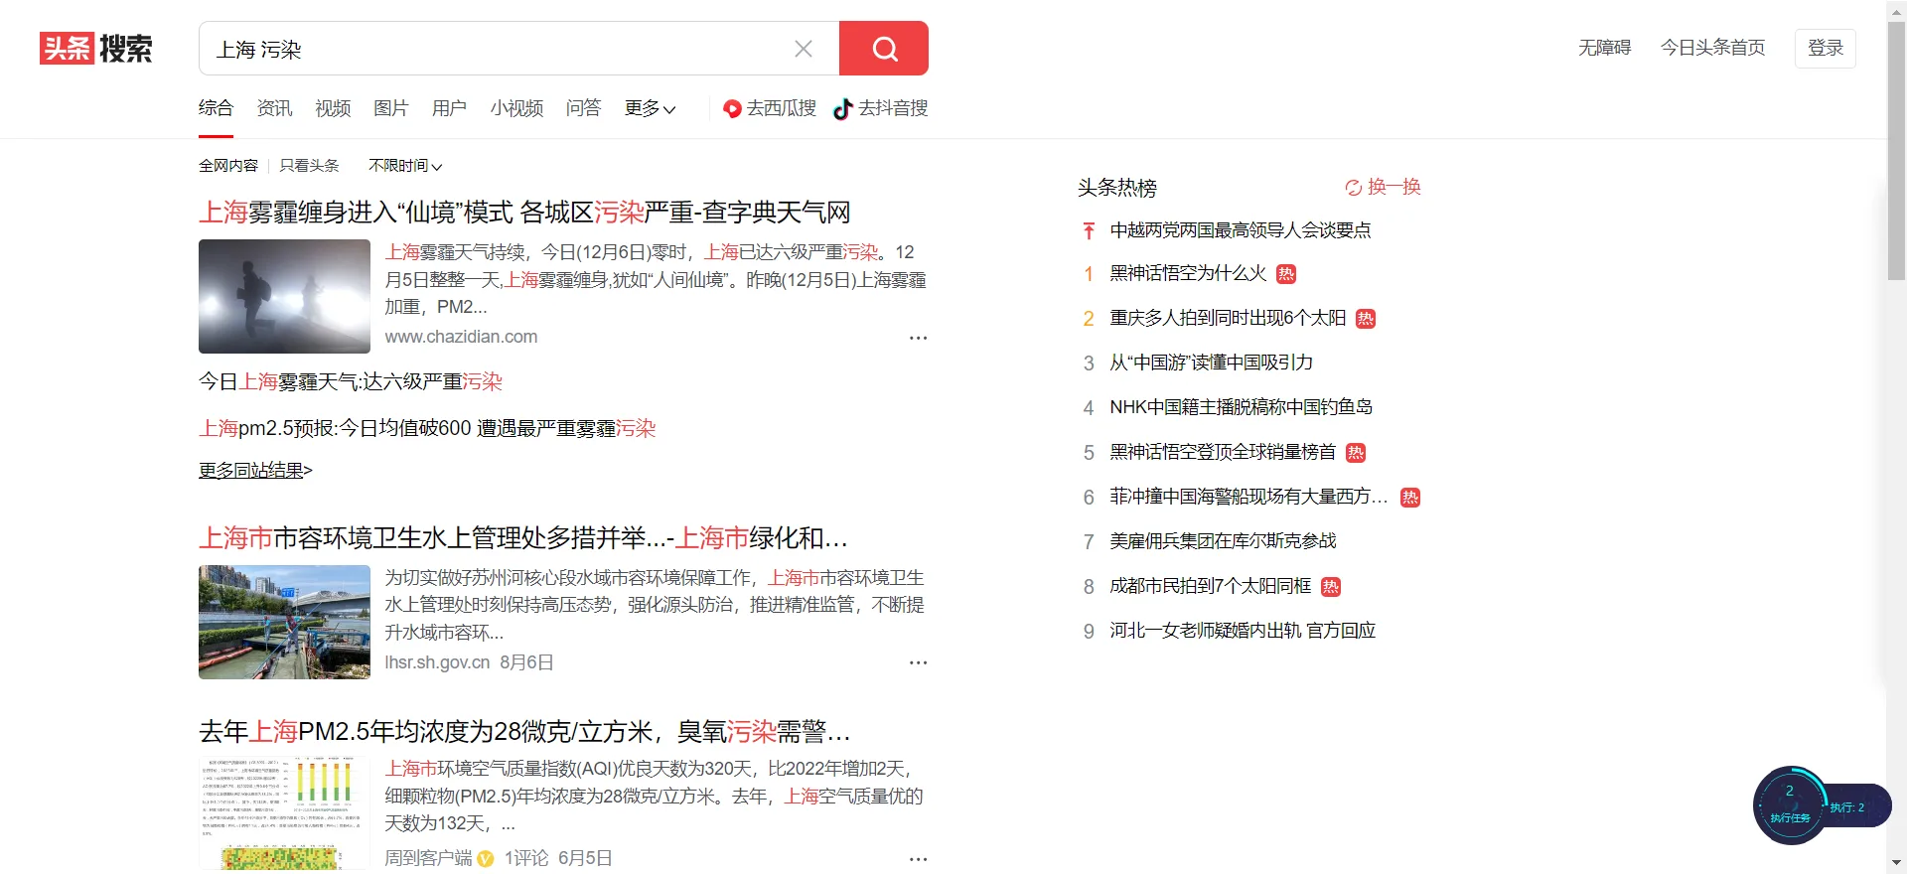Switch to the 图片 tab

coord(391,108)
